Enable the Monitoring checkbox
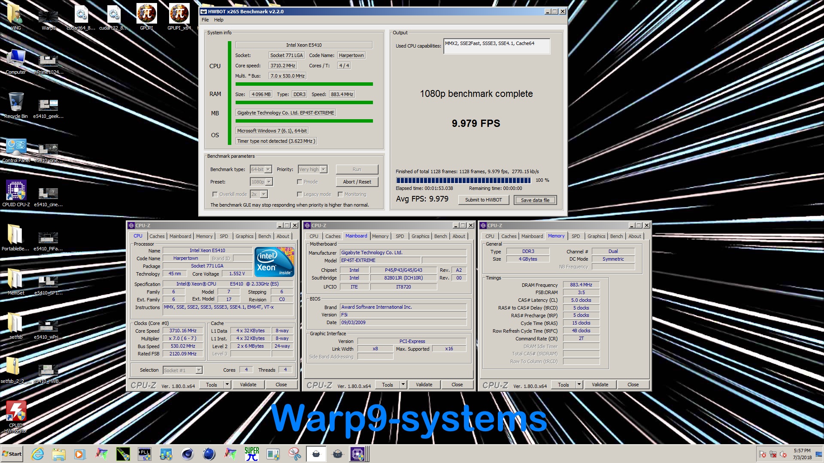 click(x=340, y=194)
